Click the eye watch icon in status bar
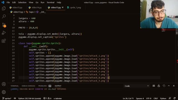The image size is (178, 100). point(15,98)
